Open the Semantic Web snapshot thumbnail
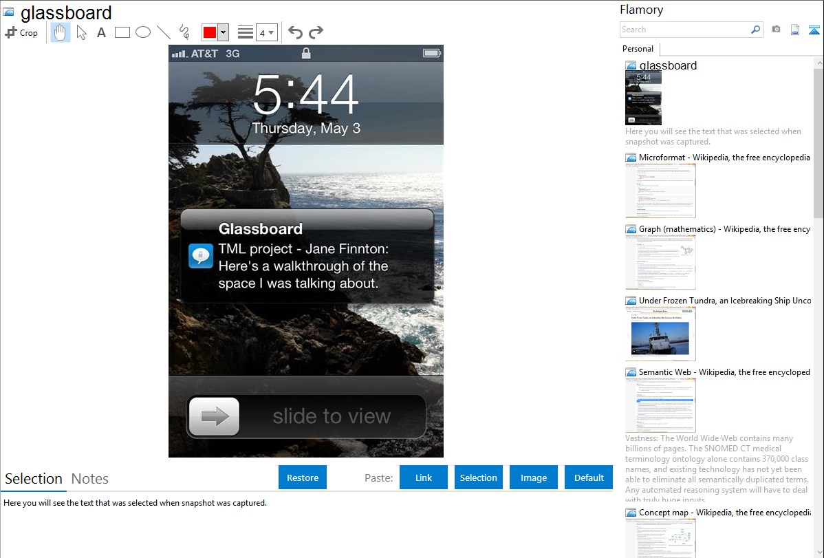Image resolution: width=824 pixels, height=558 pixels. 660,405
